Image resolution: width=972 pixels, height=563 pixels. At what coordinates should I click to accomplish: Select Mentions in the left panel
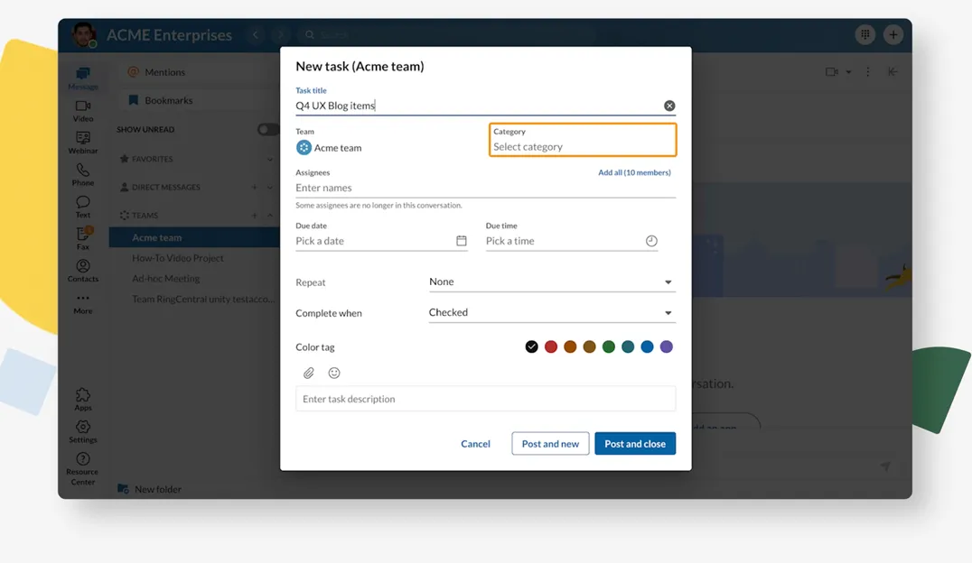[164, 72]
